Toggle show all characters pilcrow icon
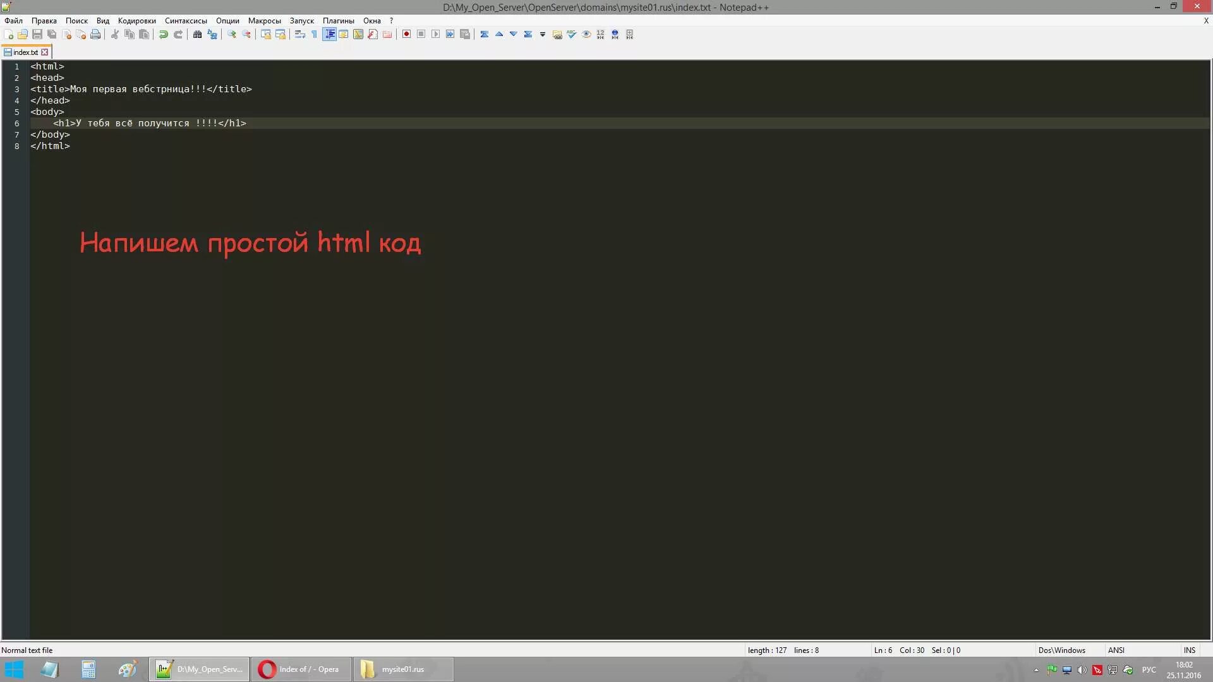Viewport: 1213px width, 682px height. pyautogui.click(x=315, y=34)
